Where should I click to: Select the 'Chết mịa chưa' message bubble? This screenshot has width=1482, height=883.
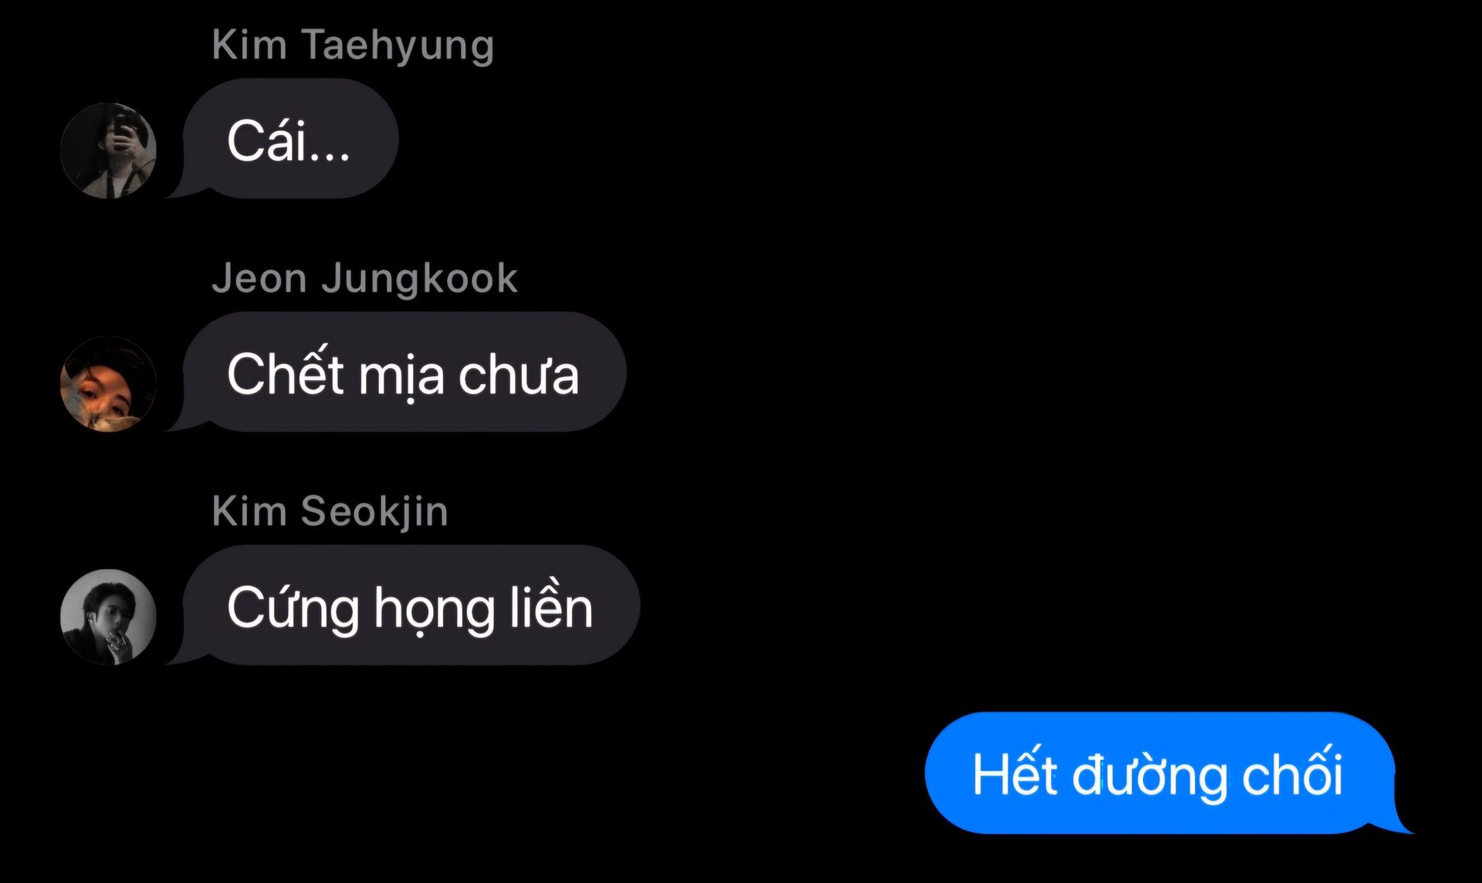(404, 372)
